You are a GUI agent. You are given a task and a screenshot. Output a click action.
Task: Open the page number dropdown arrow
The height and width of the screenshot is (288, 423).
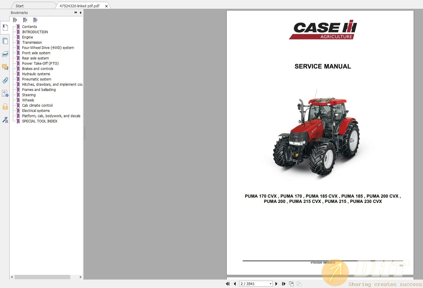[270, 284]
